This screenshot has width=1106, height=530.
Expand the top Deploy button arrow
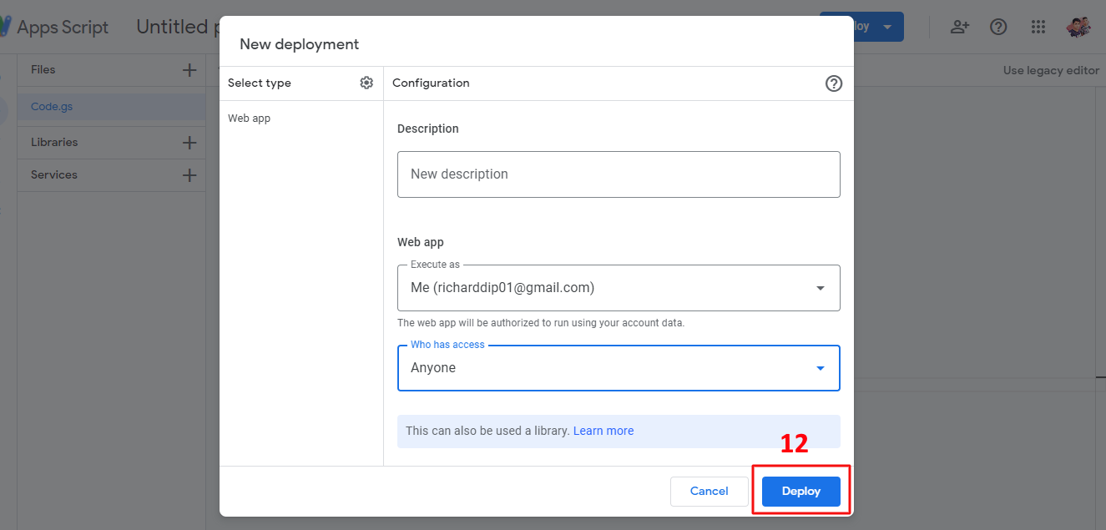[887, 27]
